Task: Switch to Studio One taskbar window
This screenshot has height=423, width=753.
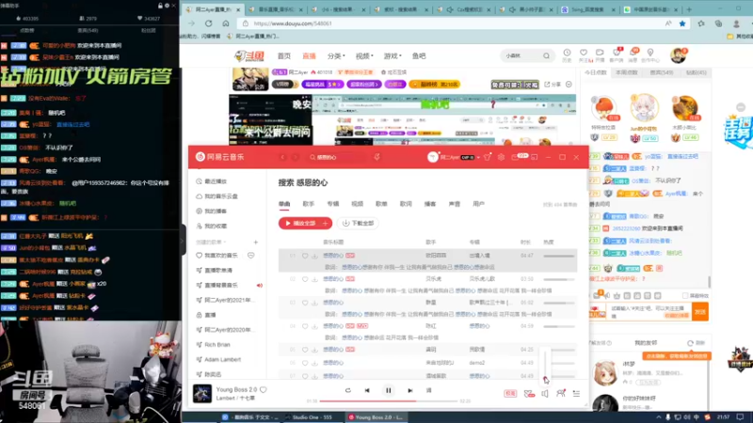Action: 312,417
